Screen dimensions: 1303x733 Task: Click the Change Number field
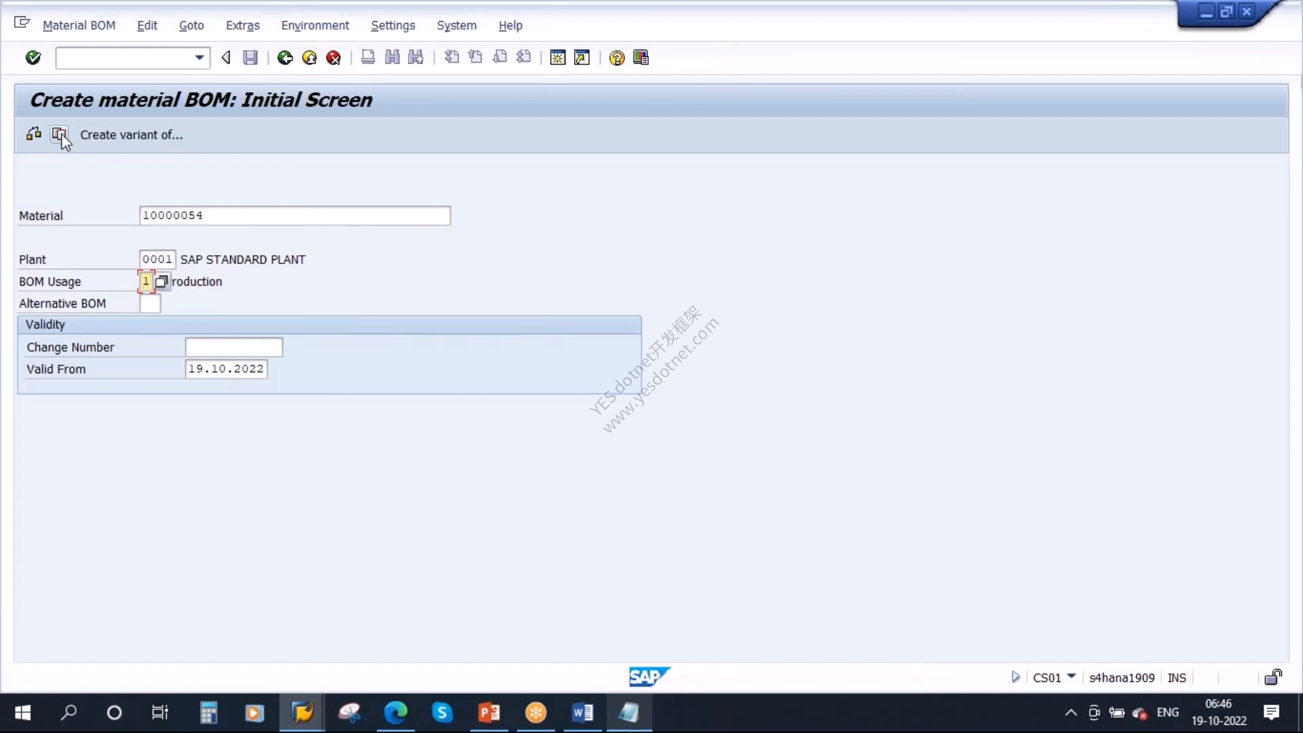tap(233, 347)
